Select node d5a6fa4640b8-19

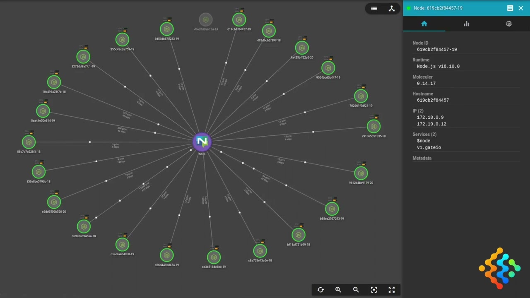click(x=122, y=244)
